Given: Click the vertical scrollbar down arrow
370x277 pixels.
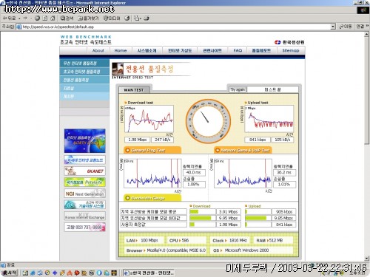Looking at the screenshot, I should (x=367, y=258).
